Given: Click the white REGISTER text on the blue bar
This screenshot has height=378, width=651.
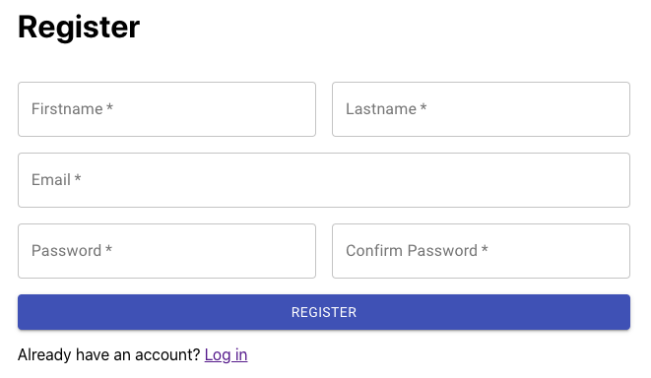Looking at the screenshot, I should pyautogui.click(x=324, y=312).
